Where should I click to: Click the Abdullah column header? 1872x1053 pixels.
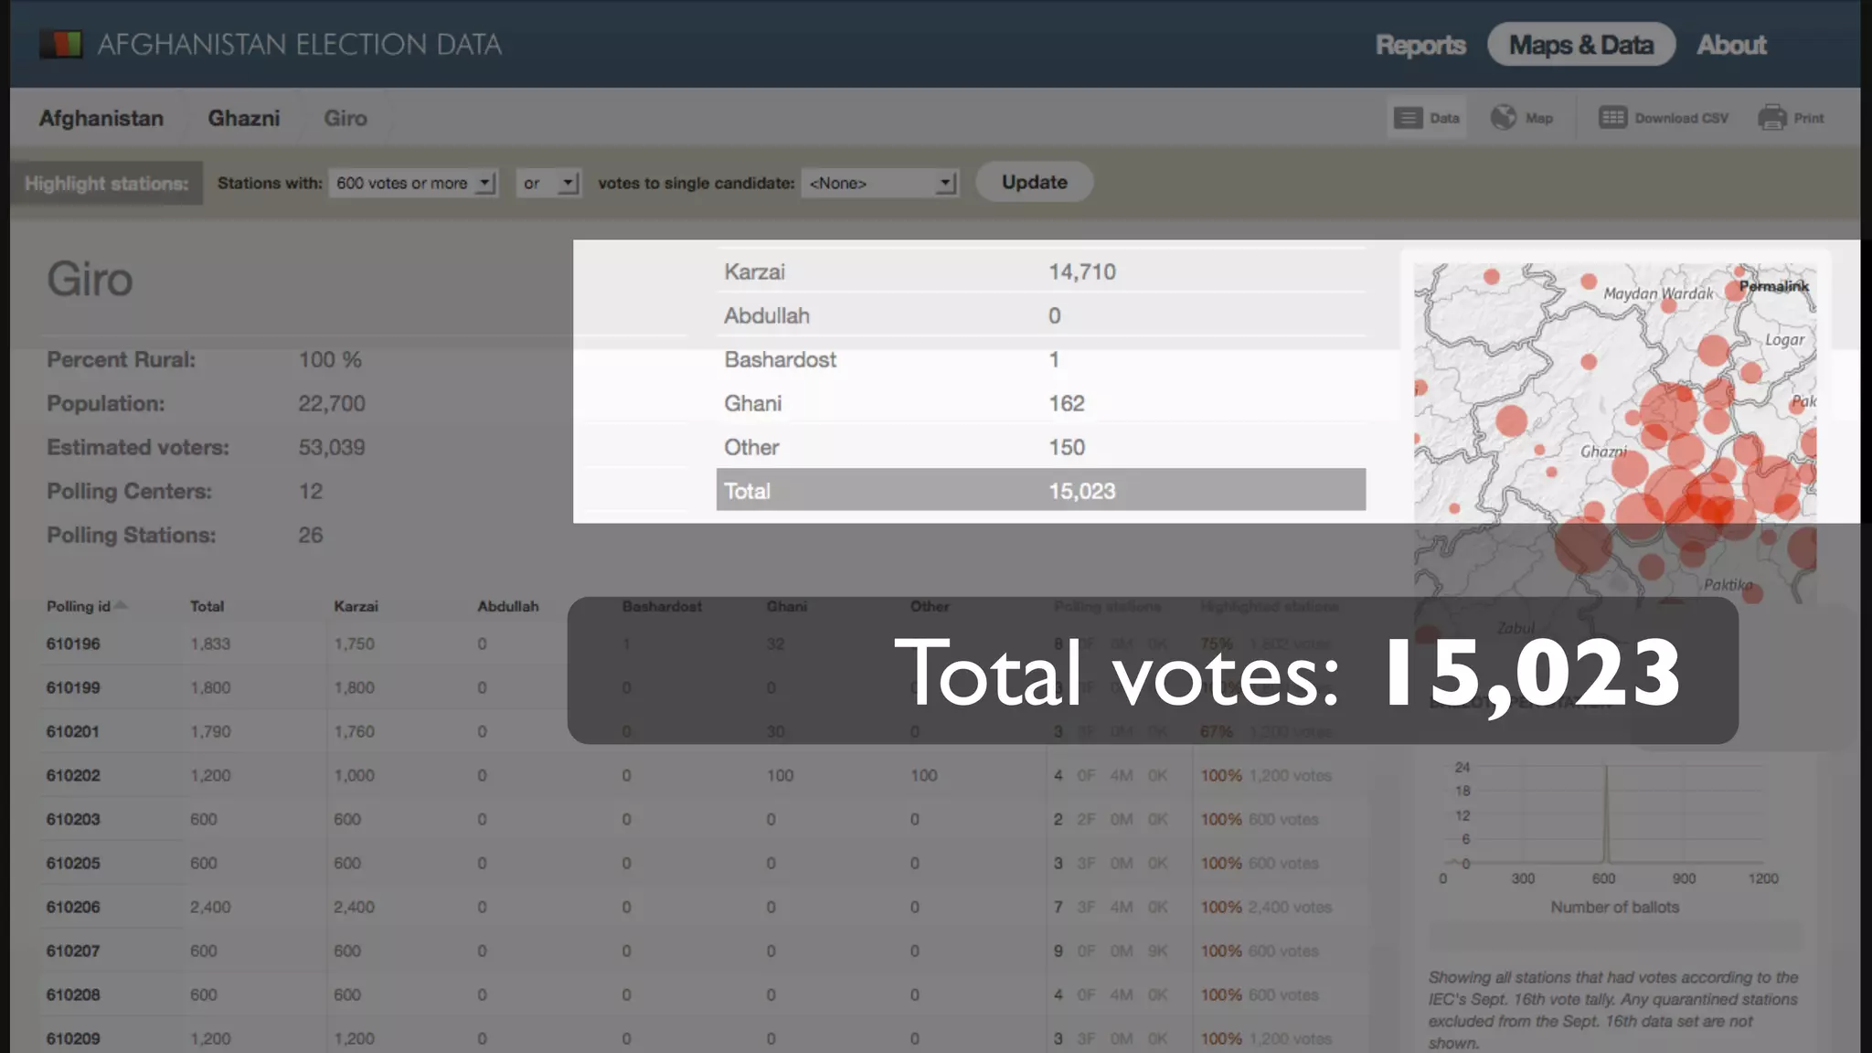pos(507,606)
